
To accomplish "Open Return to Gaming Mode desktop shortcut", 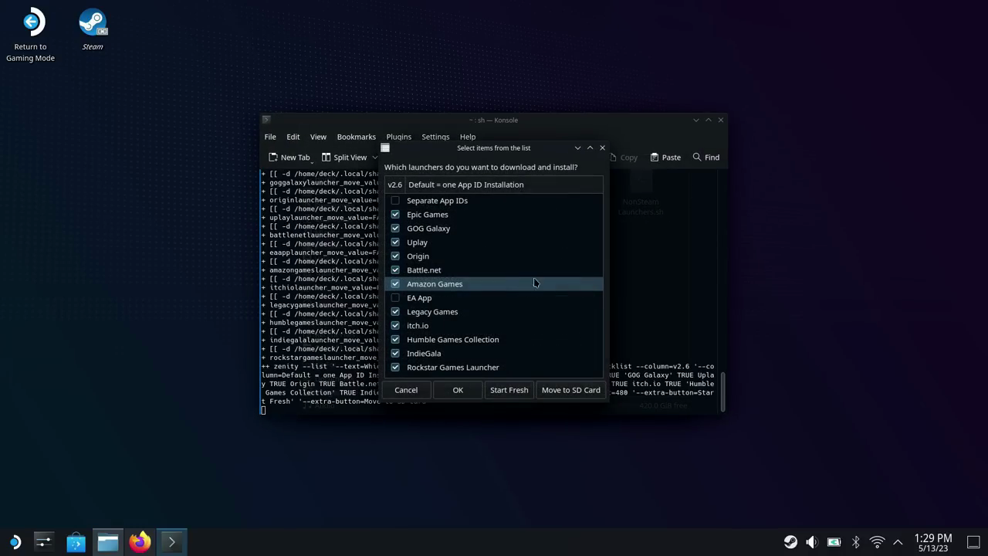I will [x=30, y=36].
